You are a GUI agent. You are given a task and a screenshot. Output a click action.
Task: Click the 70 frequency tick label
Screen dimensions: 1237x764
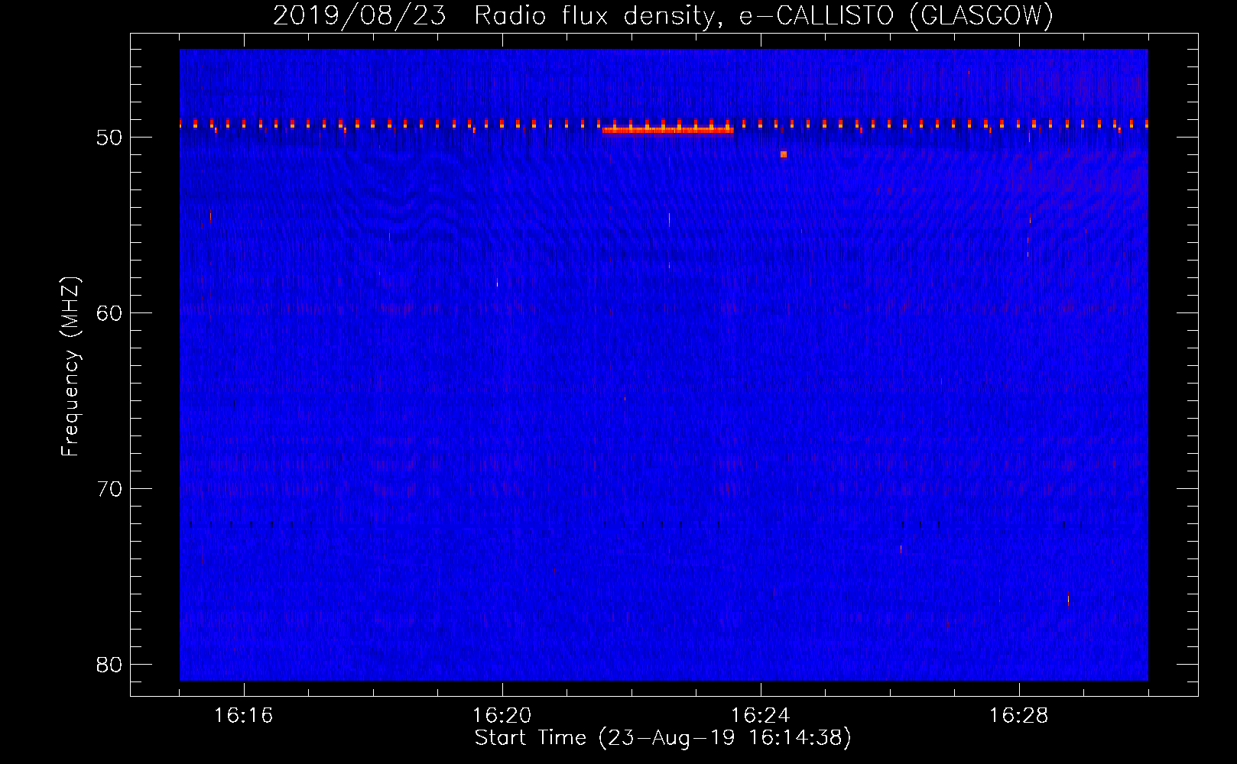[x=109, y=489]
